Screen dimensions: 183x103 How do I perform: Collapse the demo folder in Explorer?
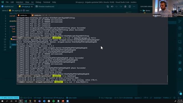click(x=141, y=11)
